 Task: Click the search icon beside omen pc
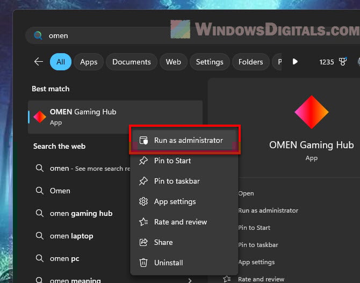pos(39,258)
